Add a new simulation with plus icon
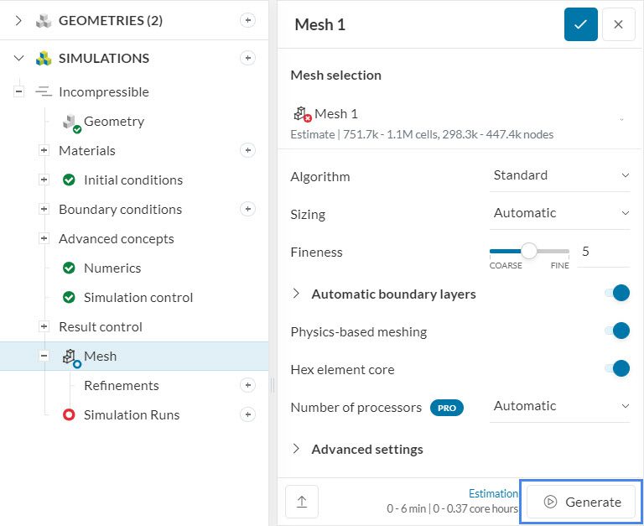The image size is (644, 526). pos(247,58)
